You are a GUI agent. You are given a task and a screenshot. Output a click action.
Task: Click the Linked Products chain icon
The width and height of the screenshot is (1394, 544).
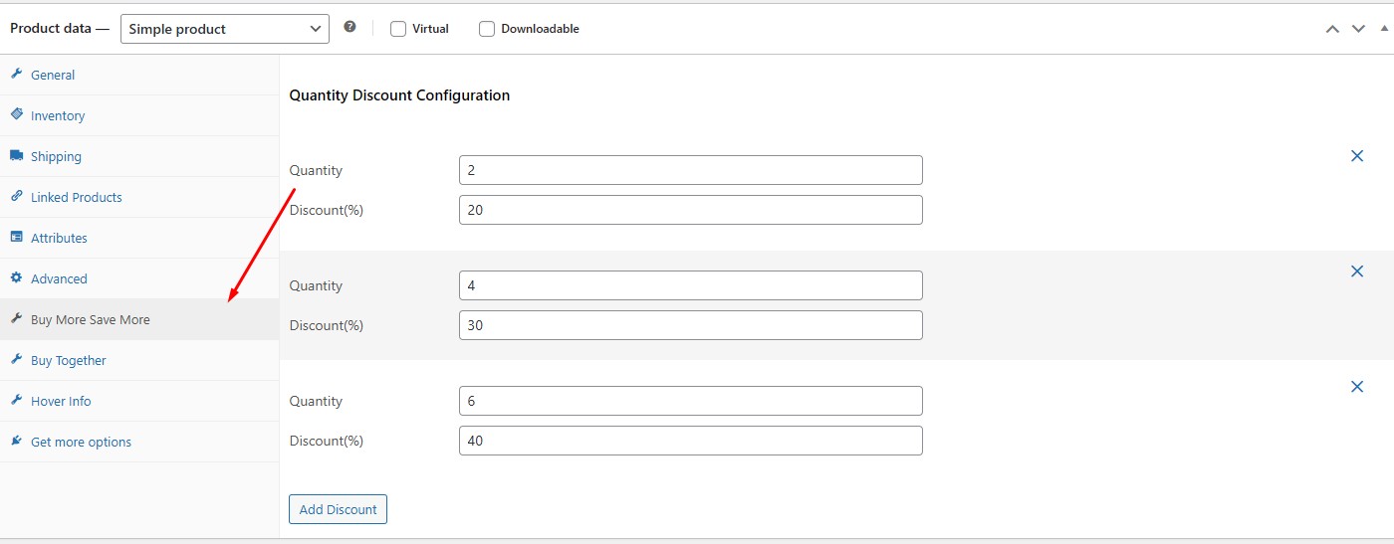[x=16, y=197]
